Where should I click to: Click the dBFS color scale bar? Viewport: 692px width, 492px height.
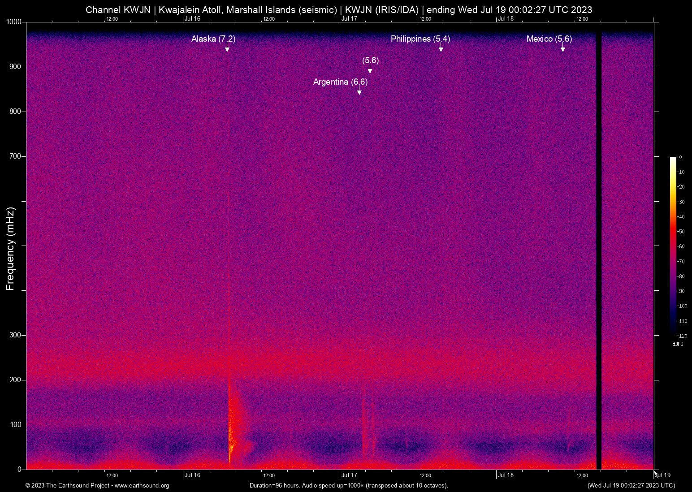[x=673, y=246]
